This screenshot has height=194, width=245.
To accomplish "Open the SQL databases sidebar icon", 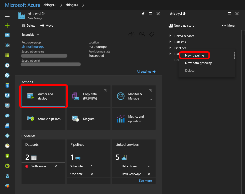I will coord(7,85).
